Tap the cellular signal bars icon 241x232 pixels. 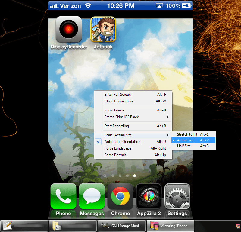point(54,6)
